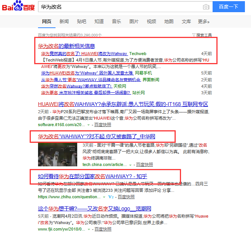The height and width of the screenshot is (237, 251).
Task: Switch to the 地图 tab
Action: tap(169, 21)
